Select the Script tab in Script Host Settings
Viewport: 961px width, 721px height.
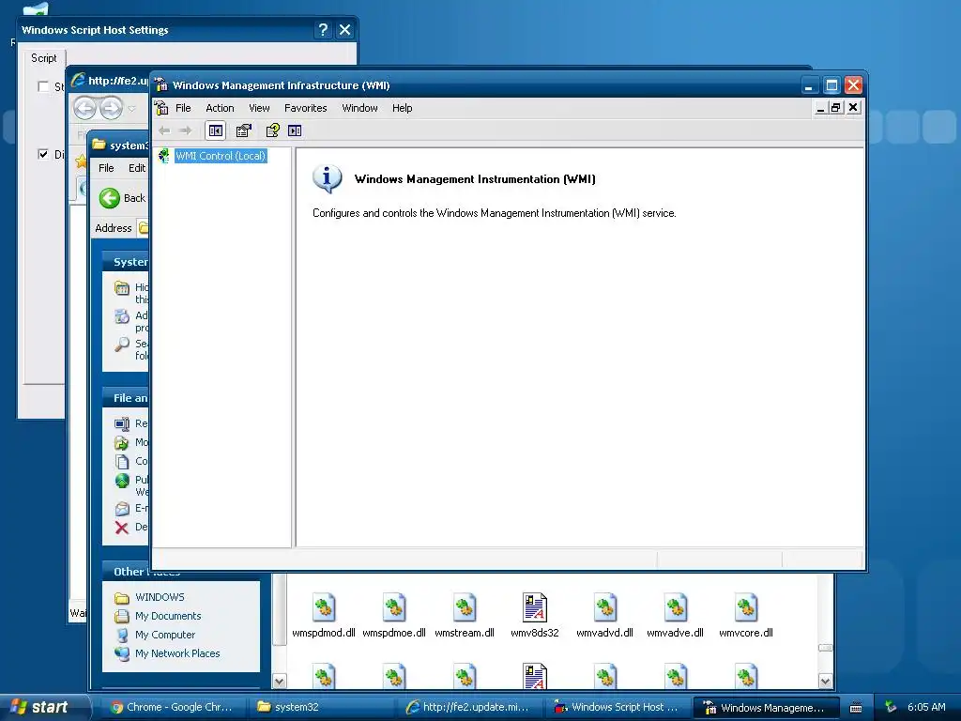click(x=43, y=58)
